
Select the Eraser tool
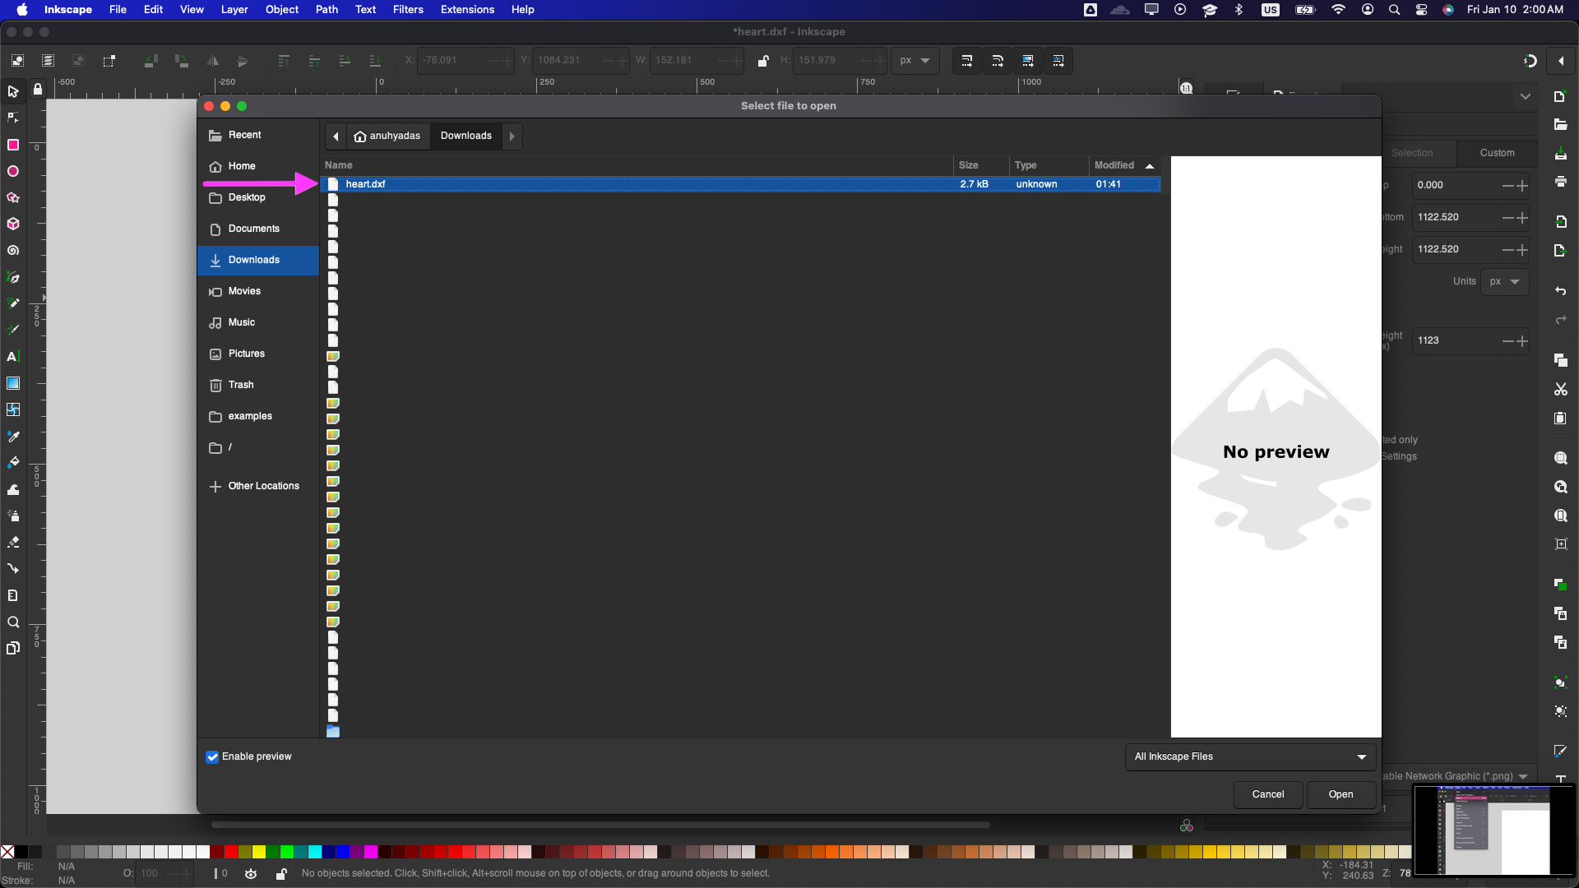[x=13, y=542]
